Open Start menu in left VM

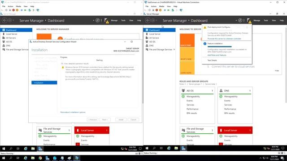point(4,148)
